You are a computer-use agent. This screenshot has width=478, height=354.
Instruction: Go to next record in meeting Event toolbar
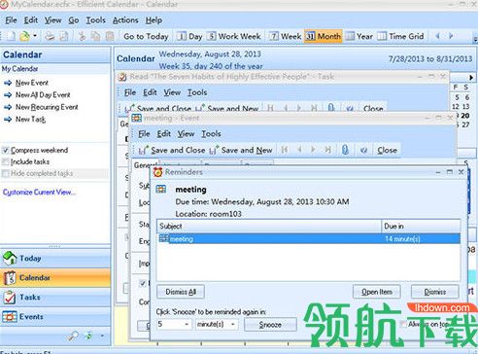(313, 150)
